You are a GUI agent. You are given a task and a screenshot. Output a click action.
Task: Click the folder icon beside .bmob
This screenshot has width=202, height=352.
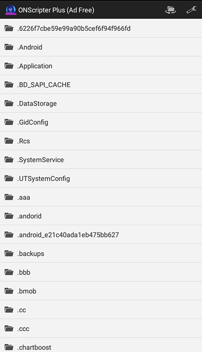[x=9, y=291]
